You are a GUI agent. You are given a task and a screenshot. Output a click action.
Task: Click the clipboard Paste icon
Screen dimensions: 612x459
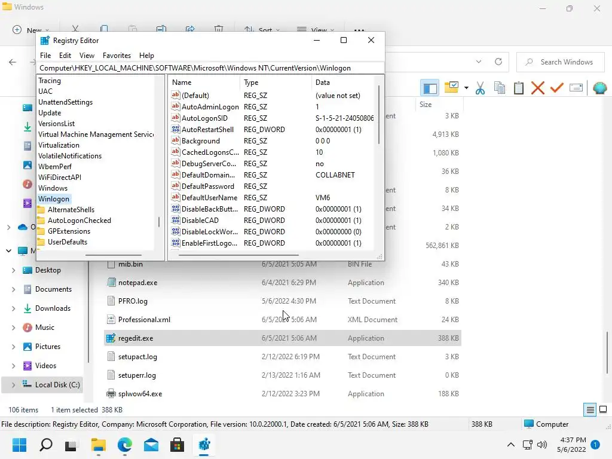coord(518,88)
